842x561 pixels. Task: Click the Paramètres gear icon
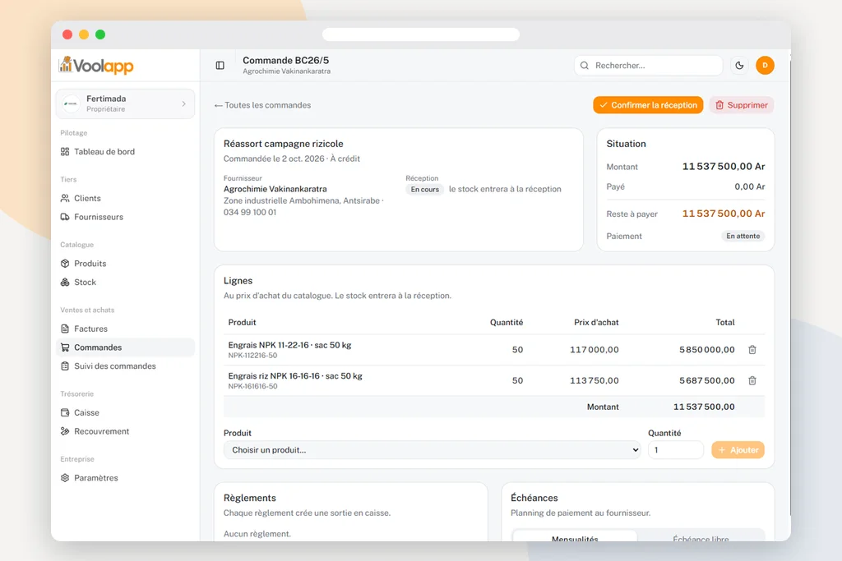pos(65,478)
